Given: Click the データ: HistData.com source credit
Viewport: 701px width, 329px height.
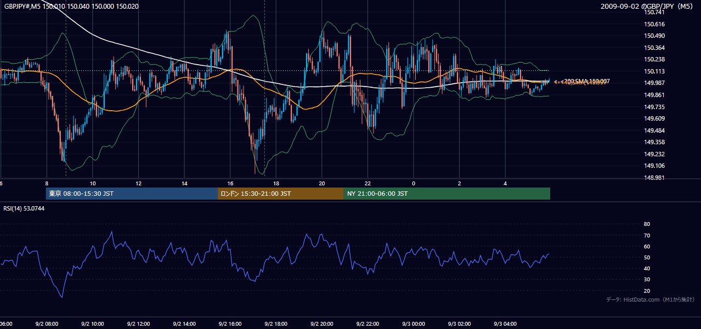Looking at the screenshot, I should [x=651, y=299].
